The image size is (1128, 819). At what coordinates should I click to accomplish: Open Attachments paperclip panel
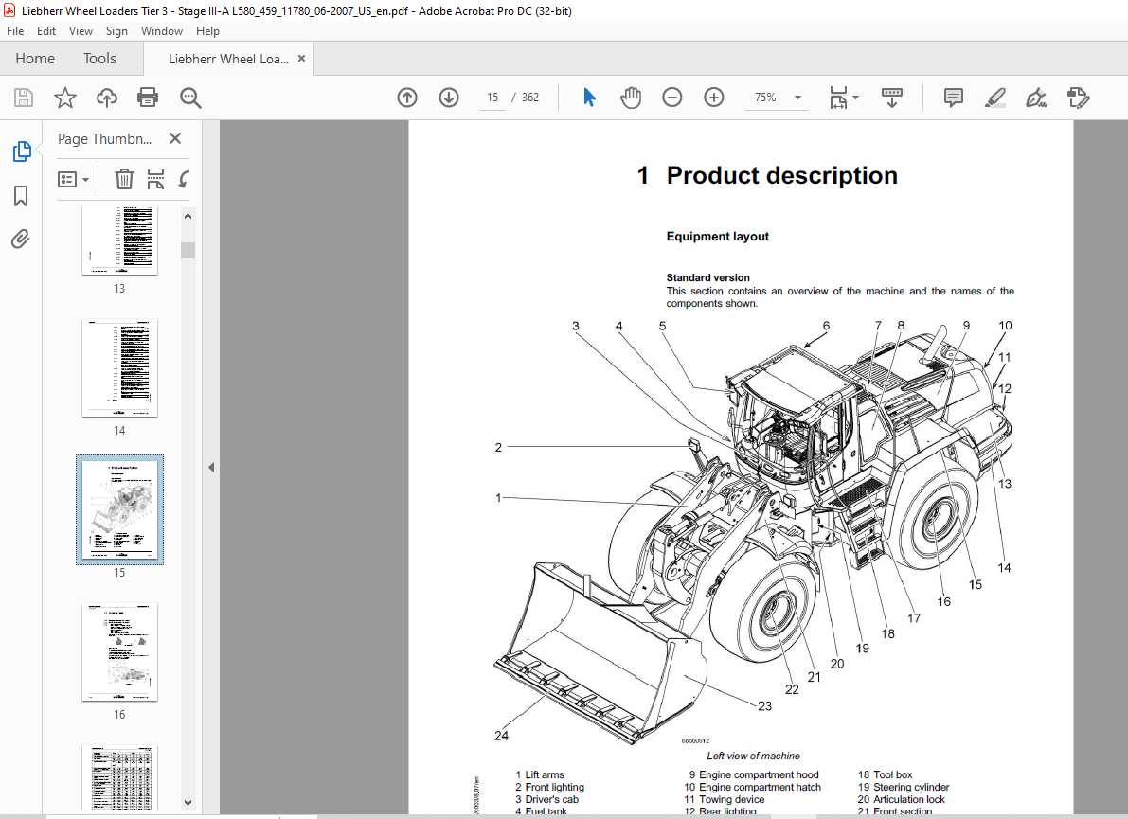point(21,239)
